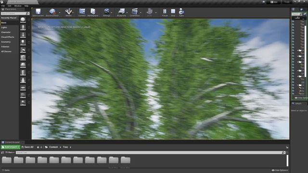Select the Geometry category
The width and height of the screenshot is (308, 173).
[6, 42]
